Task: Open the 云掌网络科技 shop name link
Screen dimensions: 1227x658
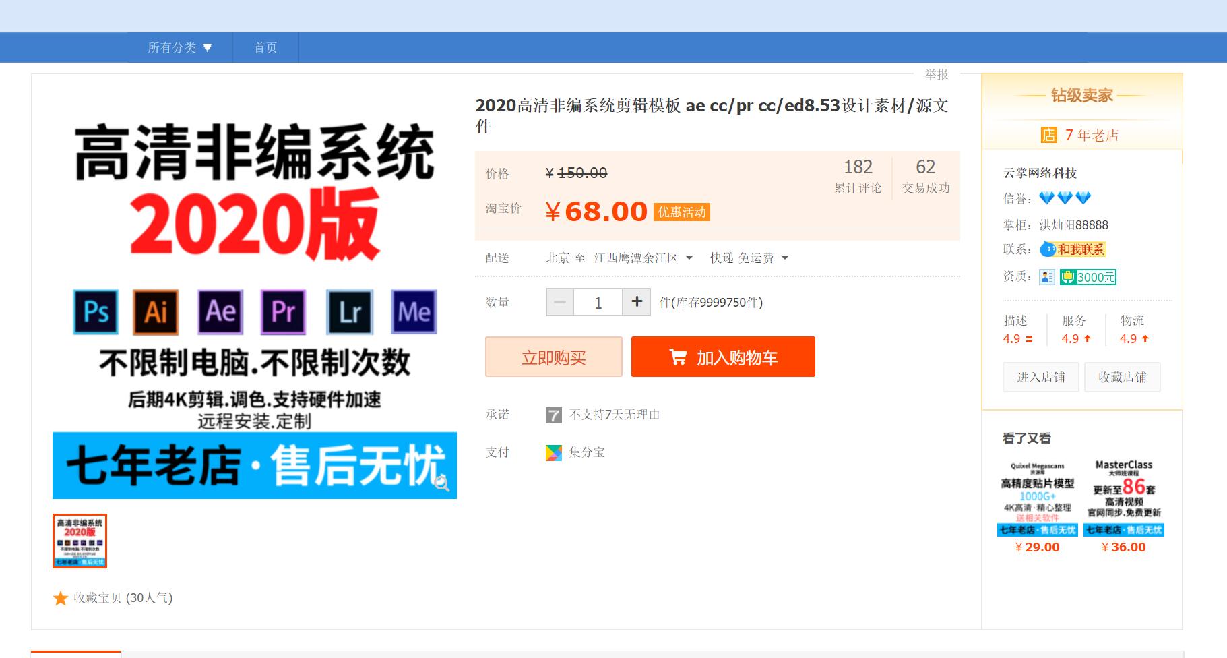Action: (1040, 173)
